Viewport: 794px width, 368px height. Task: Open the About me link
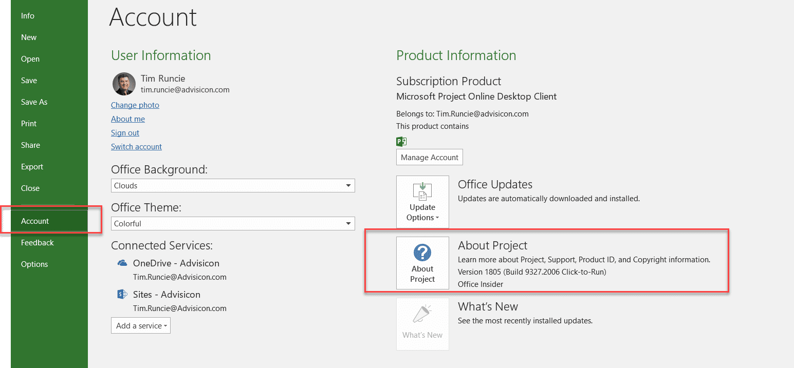point(128,119)
